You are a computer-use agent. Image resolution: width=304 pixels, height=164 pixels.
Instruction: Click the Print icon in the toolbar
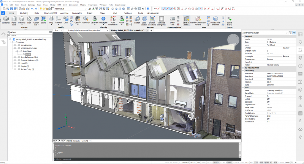coord(24,9)
